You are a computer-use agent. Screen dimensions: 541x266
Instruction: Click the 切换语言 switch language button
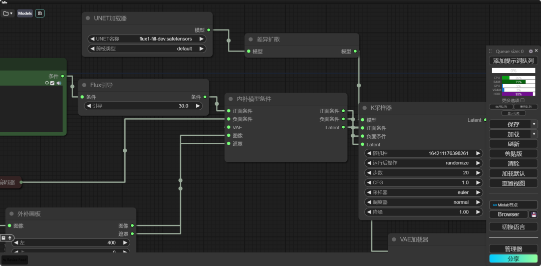(x=513, y=226)
